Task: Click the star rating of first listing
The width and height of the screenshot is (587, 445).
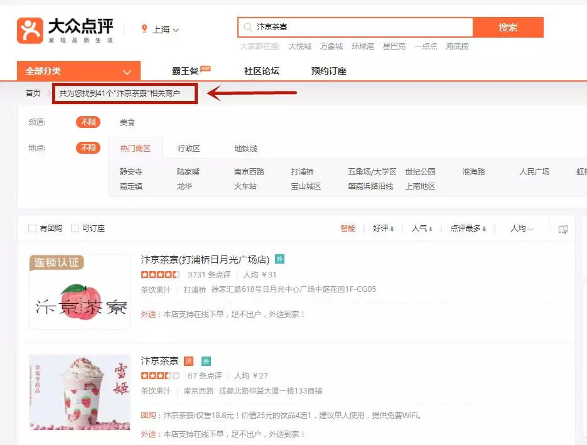Action: click(160, 275)
